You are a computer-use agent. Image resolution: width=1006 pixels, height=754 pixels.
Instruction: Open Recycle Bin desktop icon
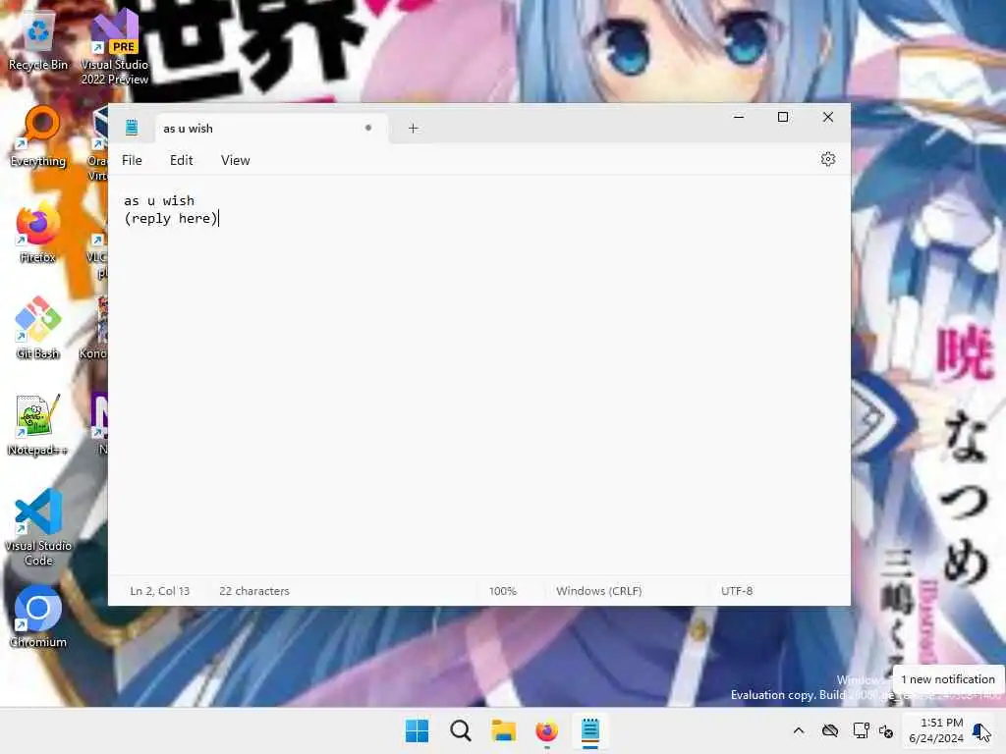click(38, 39)
